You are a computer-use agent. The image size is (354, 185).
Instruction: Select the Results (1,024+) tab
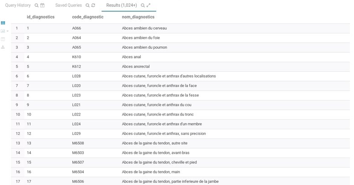click(121, 5)
